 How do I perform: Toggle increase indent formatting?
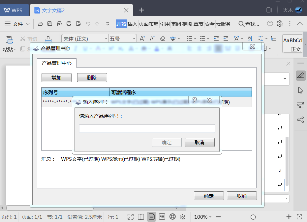tap(226, 38)
